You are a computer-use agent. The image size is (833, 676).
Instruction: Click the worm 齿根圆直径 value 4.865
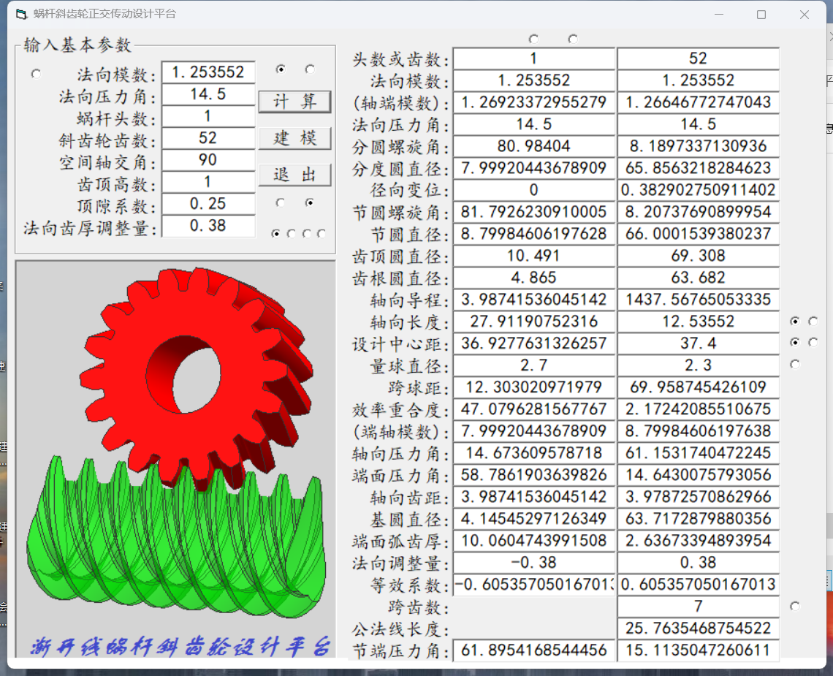coord(534,278)
